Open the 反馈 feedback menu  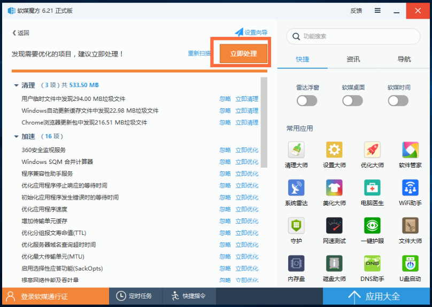coord(356,11)
